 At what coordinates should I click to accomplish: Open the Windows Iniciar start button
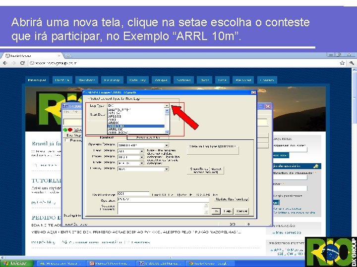point(16,264)
